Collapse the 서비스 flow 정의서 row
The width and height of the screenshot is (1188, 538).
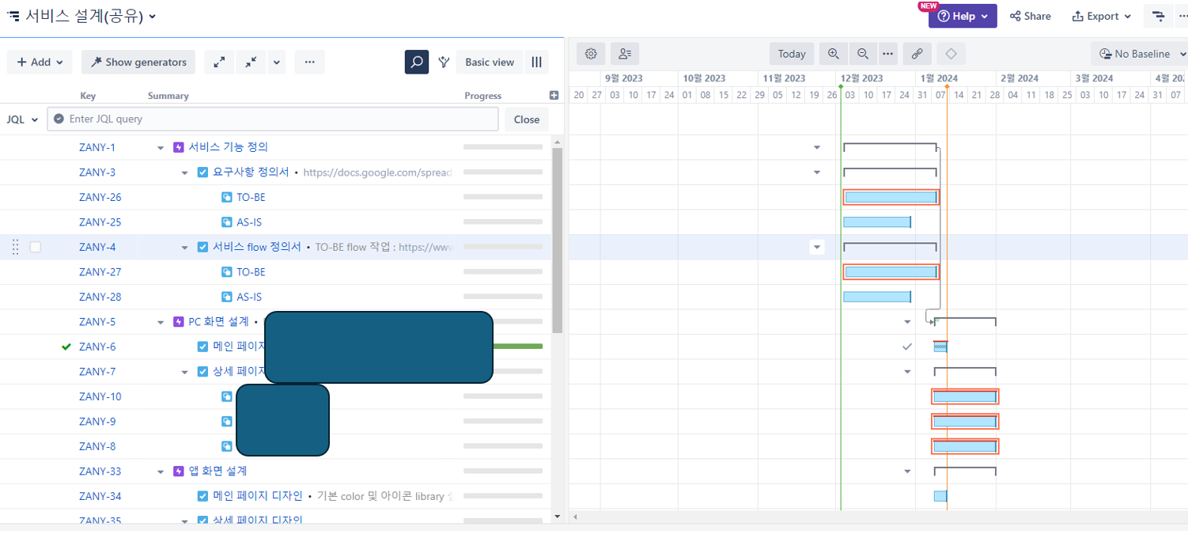coord(184,247)
